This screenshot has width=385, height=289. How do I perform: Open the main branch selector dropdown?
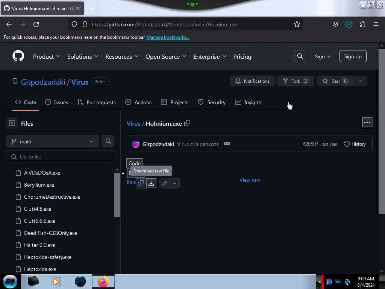tap(52, 141)
